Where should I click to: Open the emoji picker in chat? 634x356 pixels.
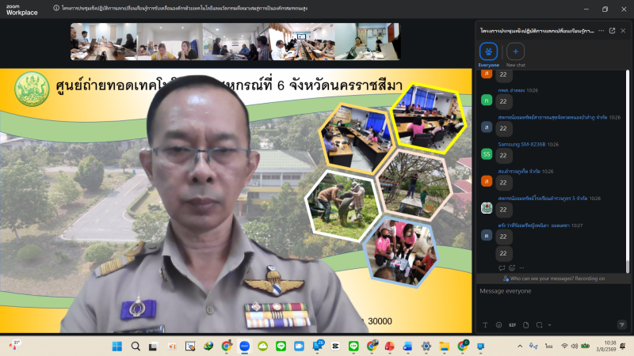point(498,325)
